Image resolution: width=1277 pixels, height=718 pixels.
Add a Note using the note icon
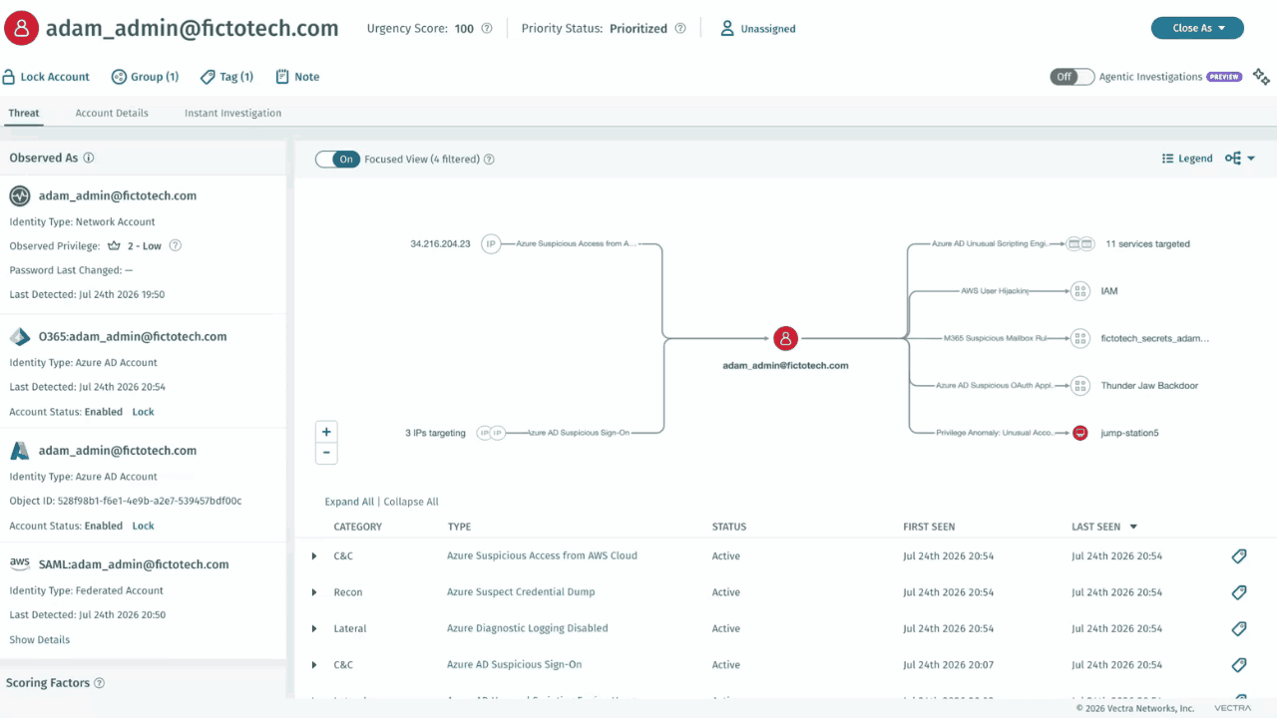[x=282, y=77]
